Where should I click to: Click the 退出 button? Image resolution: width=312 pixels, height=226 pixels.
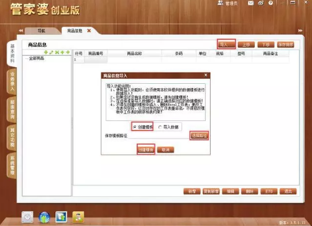288,191
